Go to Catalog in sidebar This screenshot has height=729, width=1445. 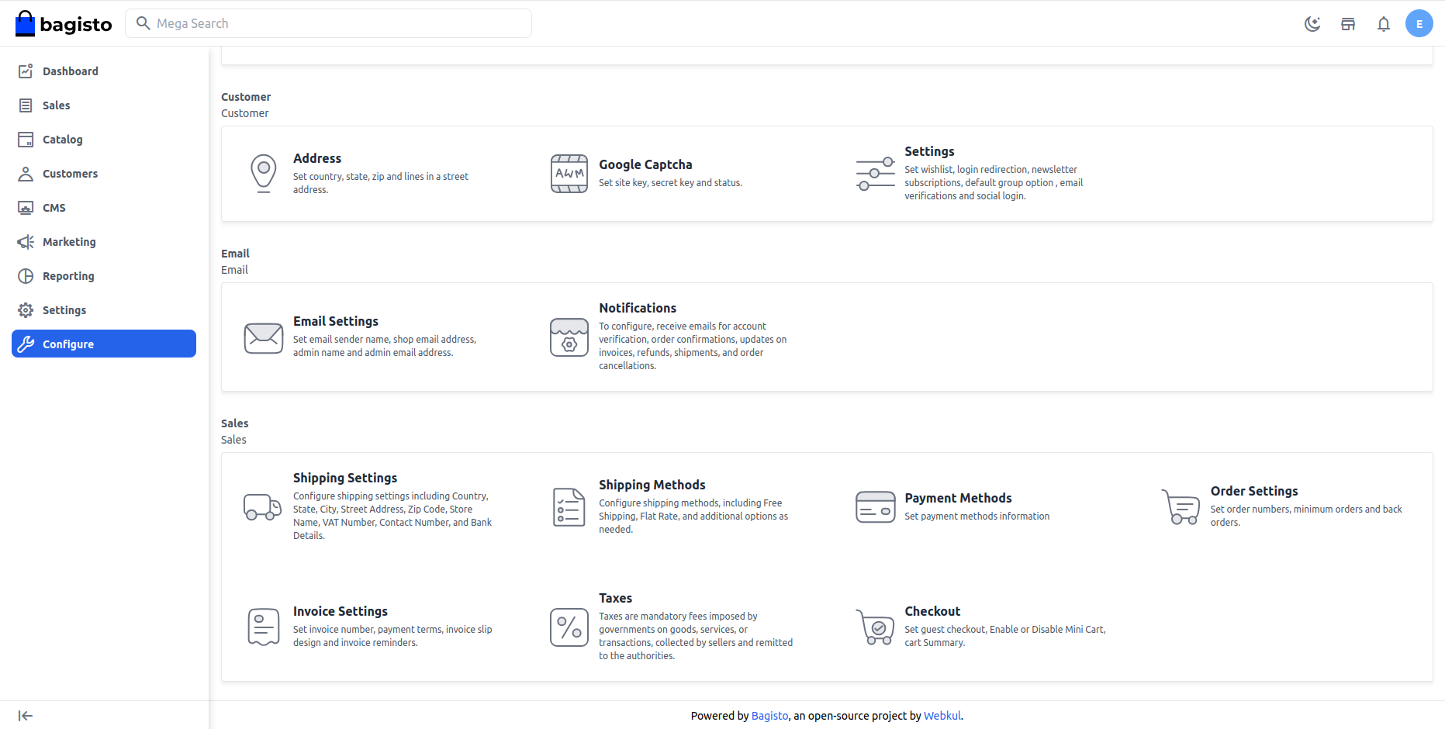(62, 140)
